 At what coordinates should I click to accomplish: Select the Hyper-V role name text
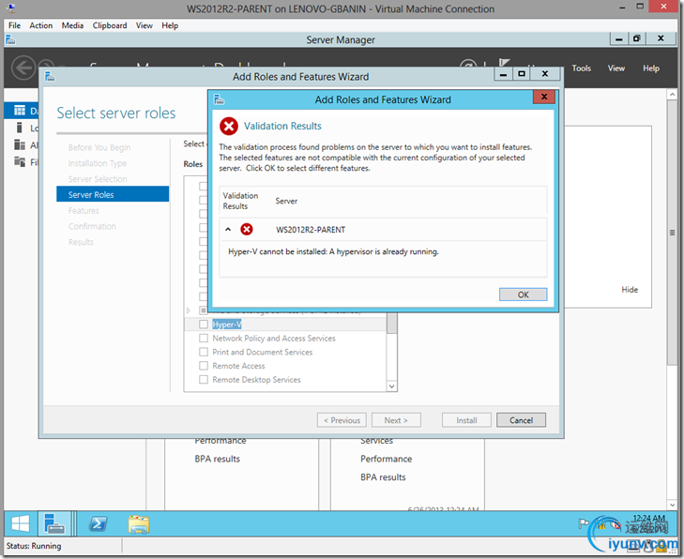point(227,325)
